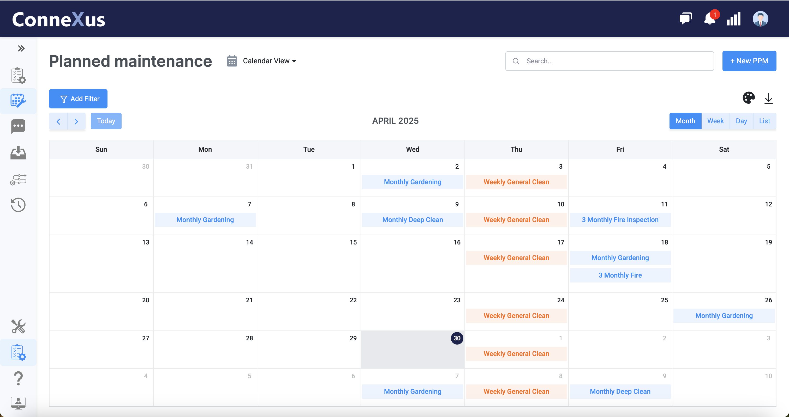Open the workflow sliders icon in sidebar
This screenshot has height=417, width=789.
[18, 180]
